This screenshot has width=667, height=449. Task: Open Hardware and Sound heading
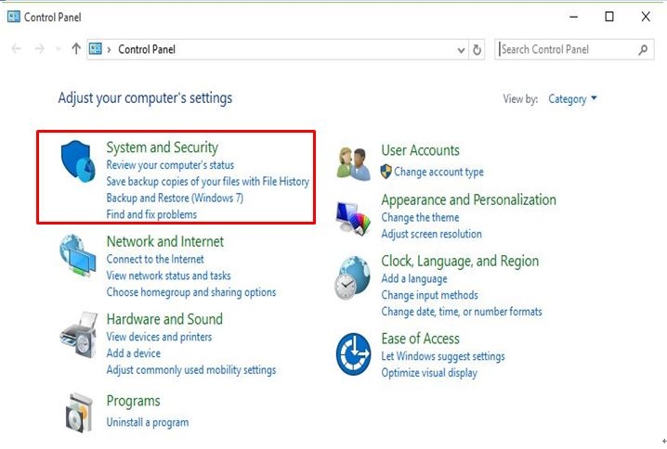click(164, 319)
